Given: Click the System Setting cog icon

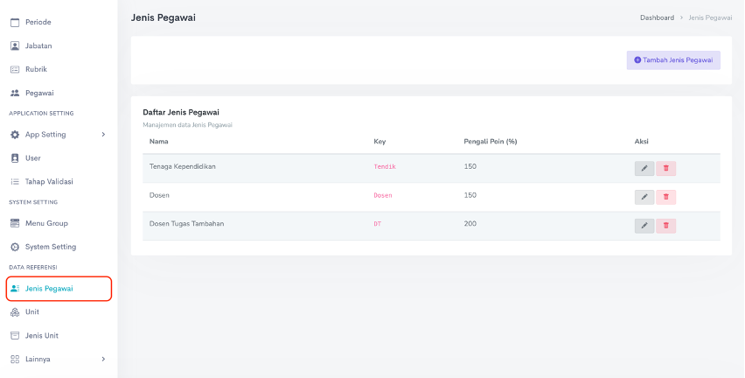Looking at the screenshot, I should (15, 247).
